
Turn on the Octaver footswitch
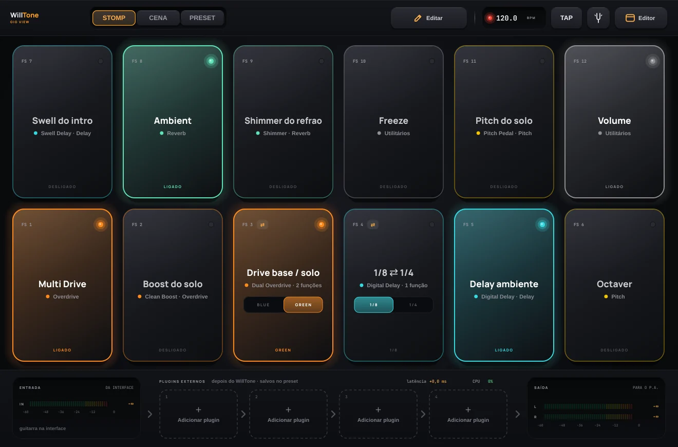(614, 285)
